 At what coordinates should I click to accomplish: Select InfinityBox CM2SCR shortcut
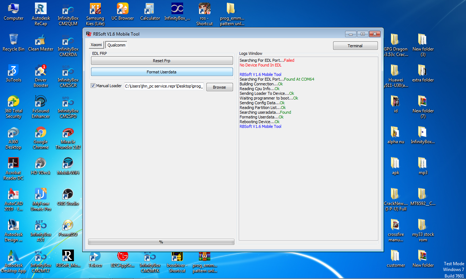[x=68, y=76]
